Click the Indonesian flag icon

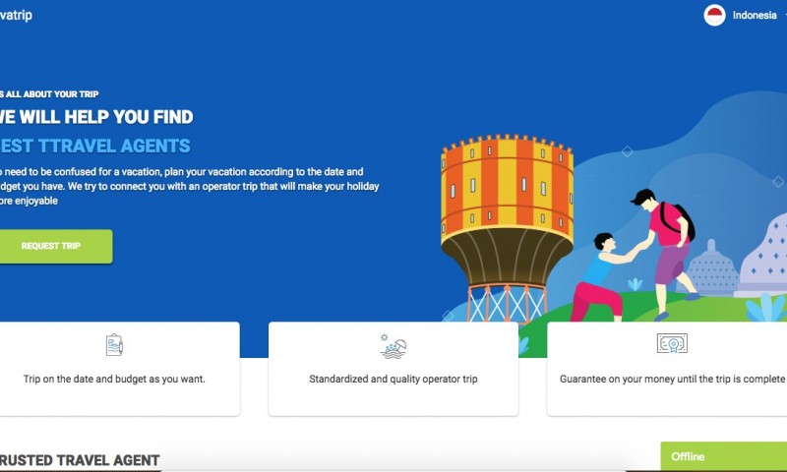point(714,15)
